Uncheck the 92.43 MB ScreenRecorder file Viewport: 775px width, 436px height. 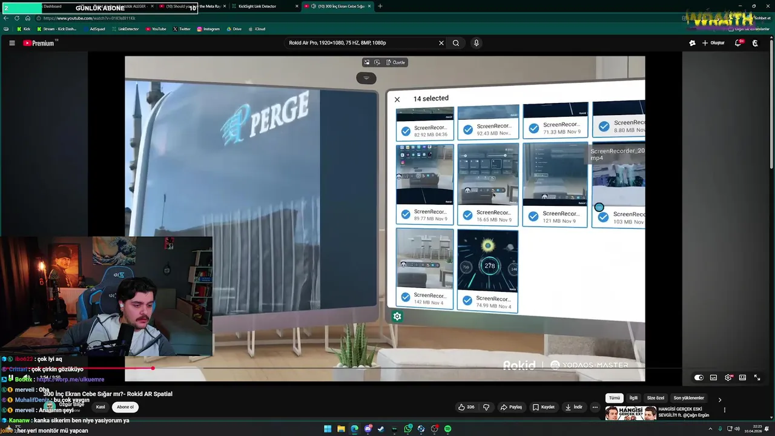467,129
